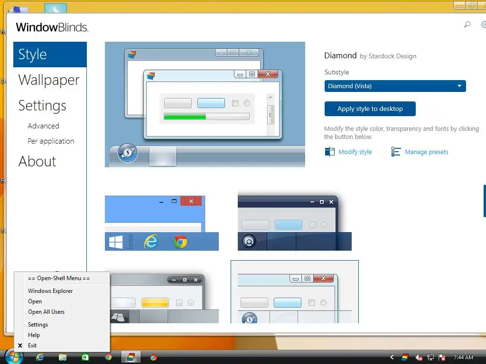Show hidden tray icons arrow
This screenshot has width=486, height=364.
[x=392, y=357]
